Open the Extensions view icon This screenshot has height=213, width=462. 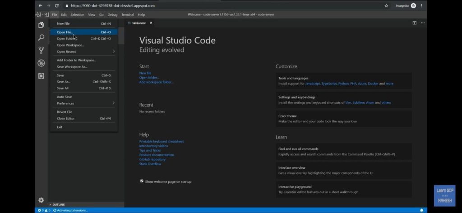tap(41, 76)
